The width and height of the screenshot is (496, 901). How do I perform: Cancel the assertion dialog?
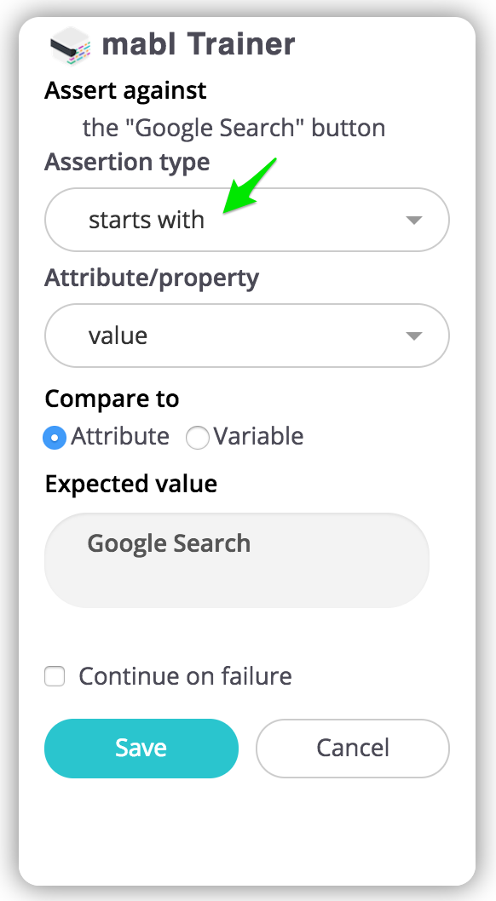353,749
